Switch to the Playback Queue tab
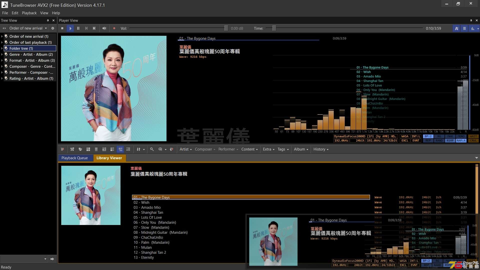Image resolution: width=480 pixels, height=270 pixels. pos(74,158)
